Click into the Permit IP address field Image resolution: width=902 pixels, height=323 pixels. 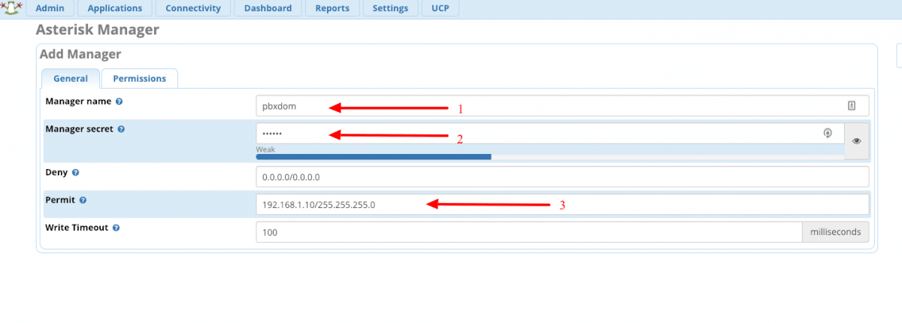562,204
